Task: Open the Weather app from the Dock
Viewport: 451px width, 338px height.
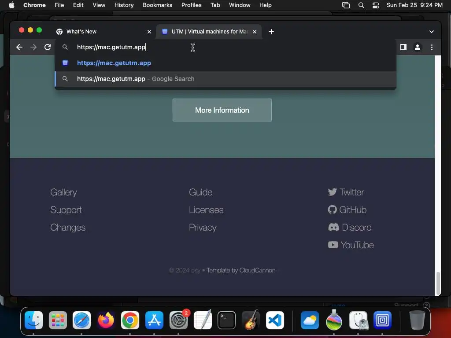Action: (x=310, y=320)
